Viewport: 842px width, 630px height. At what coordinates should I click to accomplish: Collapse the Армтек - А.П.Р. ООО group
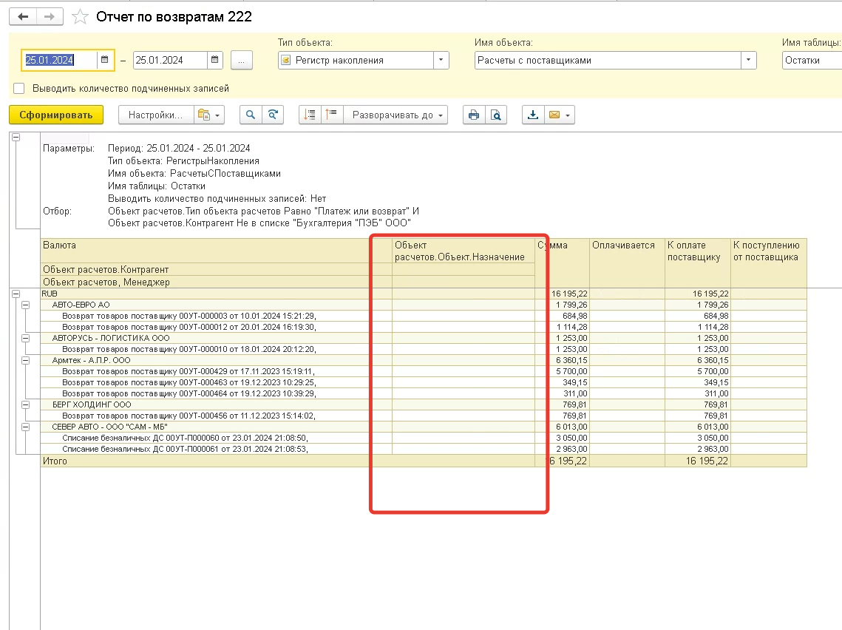coord(26,360)
